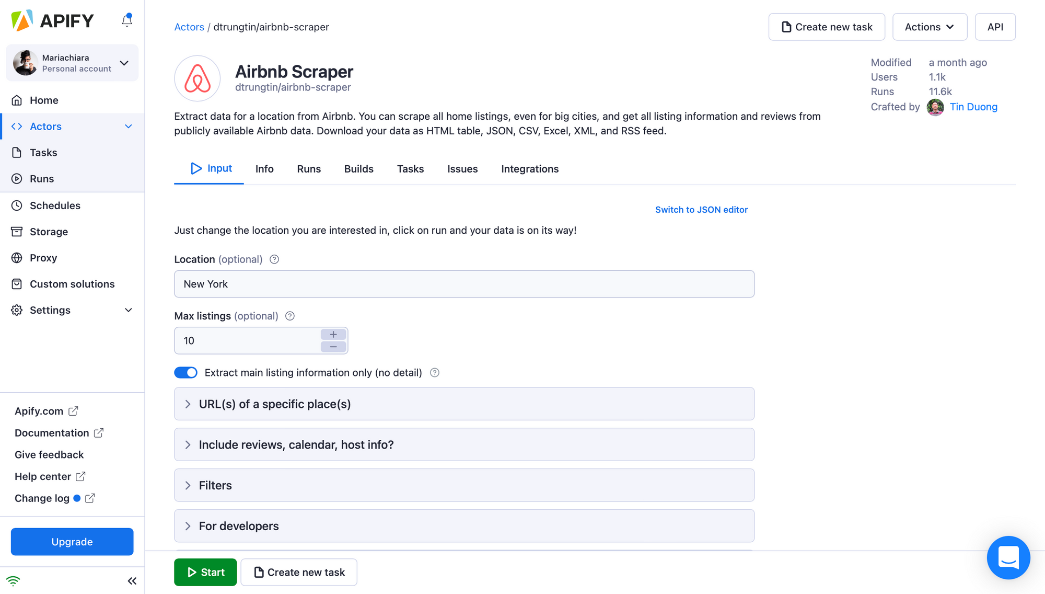The width and height of the screenshot is (1045, 594).
Task: Toggle Extract main listing information only switch
Action: tap(185, 372)
